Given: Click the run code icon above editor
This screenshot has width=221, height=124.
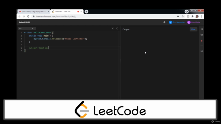Looking at the screenshot, I should click(112, 28).
